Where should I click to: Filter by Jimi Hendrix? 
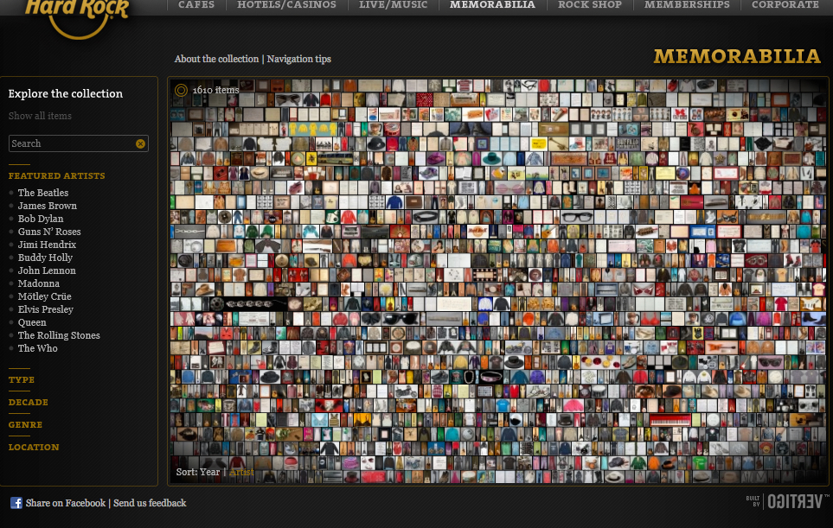pyautogui.click(x=47, y=245)
